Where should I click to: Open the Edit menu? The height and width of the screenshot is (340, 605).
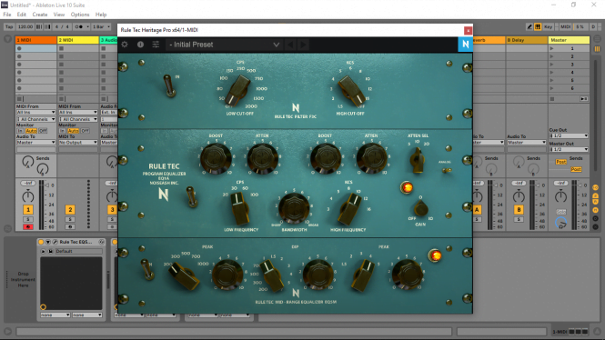(x=21, y=15)
